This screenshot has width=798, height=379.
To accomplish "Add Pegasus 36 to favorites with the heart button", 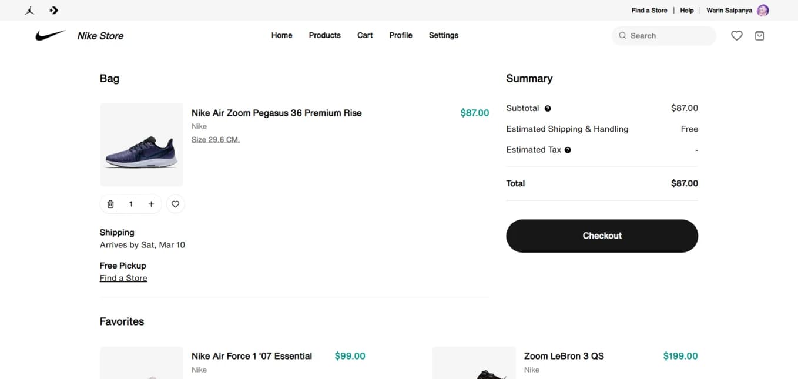I will pyautogui.click(x=175, y=204).
